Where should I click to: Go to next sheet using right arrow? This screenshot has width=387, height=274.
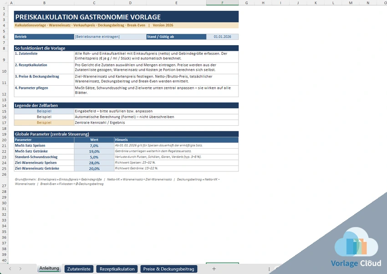pyautogui.click(x=20, y=269)
